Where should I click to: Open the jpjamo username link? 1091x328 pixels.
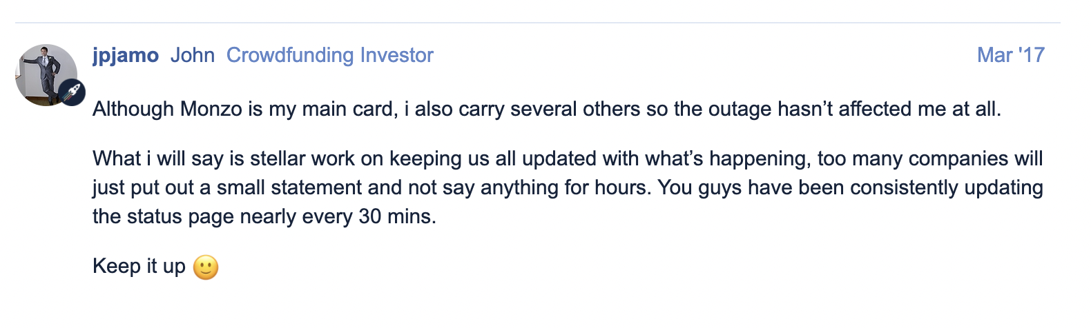126,55
